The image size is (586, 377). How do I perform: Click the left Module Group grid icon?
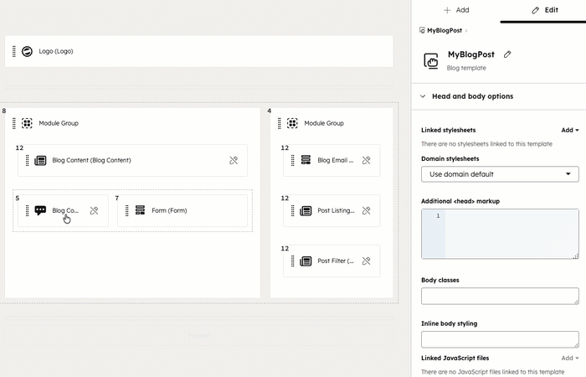click(27, 123)
